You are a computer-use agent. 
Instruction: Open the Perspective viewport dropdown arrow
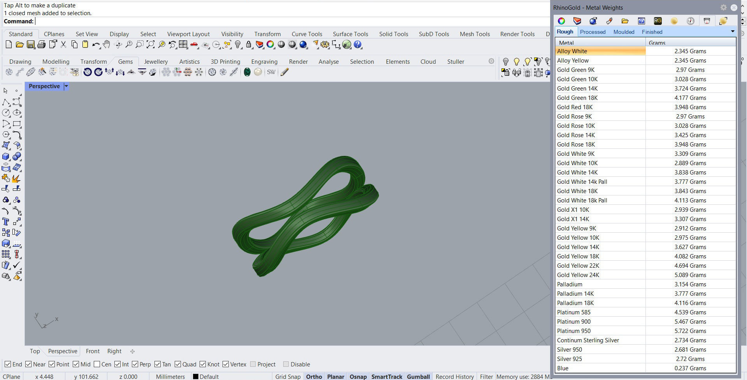click(x=66, y=86)
